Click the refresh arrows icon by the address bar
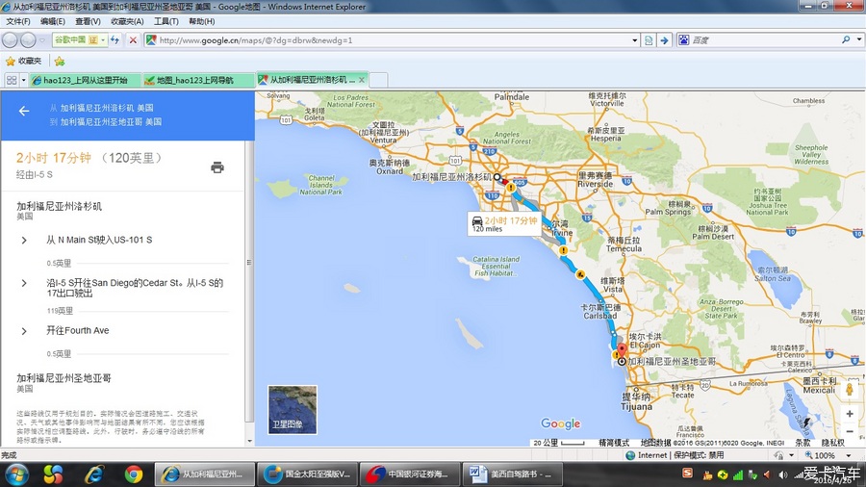 115,39
